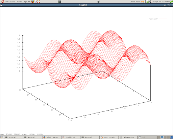Image resolution: width=173 pixels, height=139 pixels.
Task: Click the green tray icon in the notification area
Action: (147, 2)
